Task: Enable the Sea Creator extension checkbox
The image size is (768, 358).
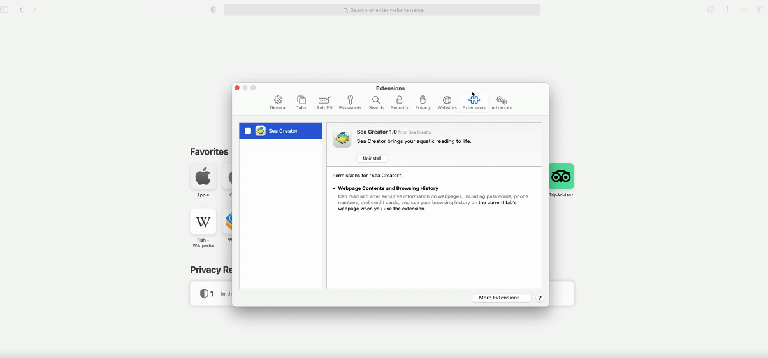Action: tap(248, 131)
